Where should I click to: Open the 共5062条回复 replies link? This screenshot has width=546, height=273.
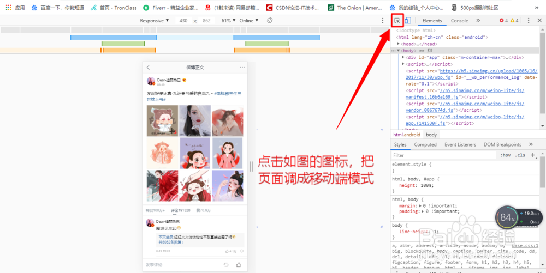[x=171, y=242]
